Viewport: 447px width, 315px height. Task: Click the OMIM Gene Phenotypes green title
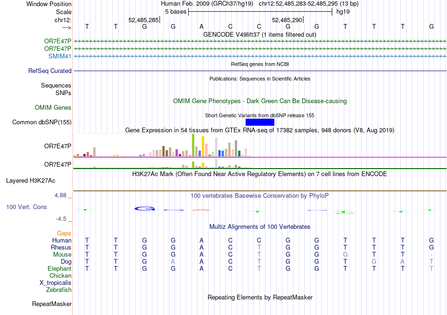click(260, 101)
